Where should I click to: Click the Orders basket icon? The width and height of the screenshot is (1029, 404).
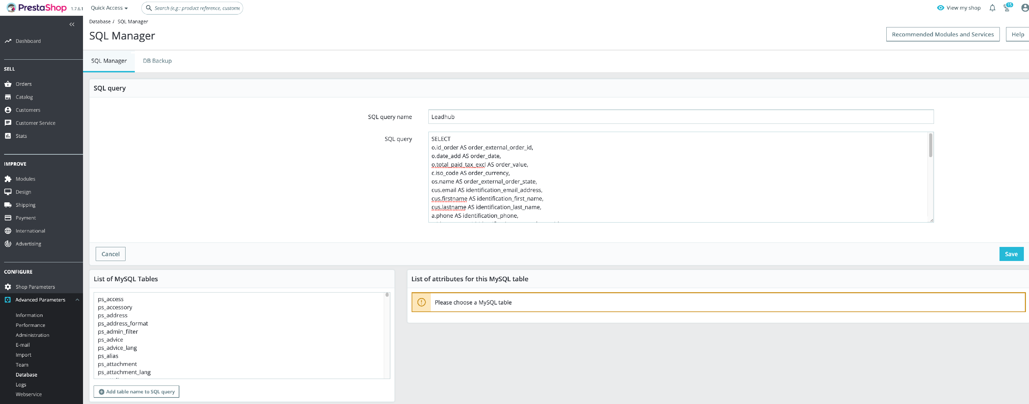coord(8,84)
